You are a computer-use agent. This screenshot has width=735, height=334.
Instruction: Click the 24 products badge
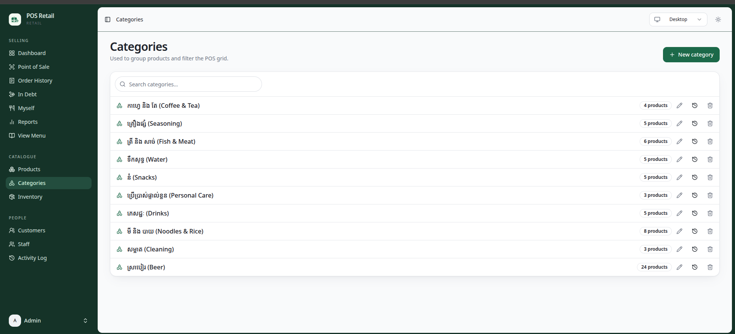click(x=654, y=267)
